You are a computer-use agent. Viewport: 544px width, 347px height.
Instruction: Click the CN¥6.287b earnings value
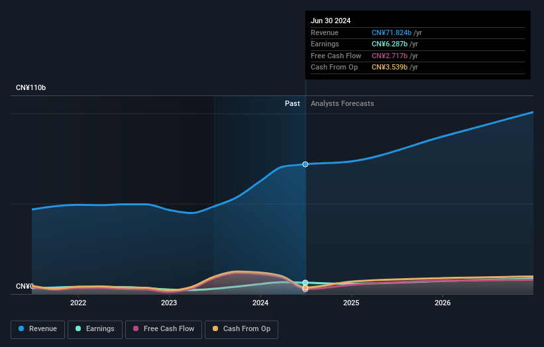[x=390, y=44]
